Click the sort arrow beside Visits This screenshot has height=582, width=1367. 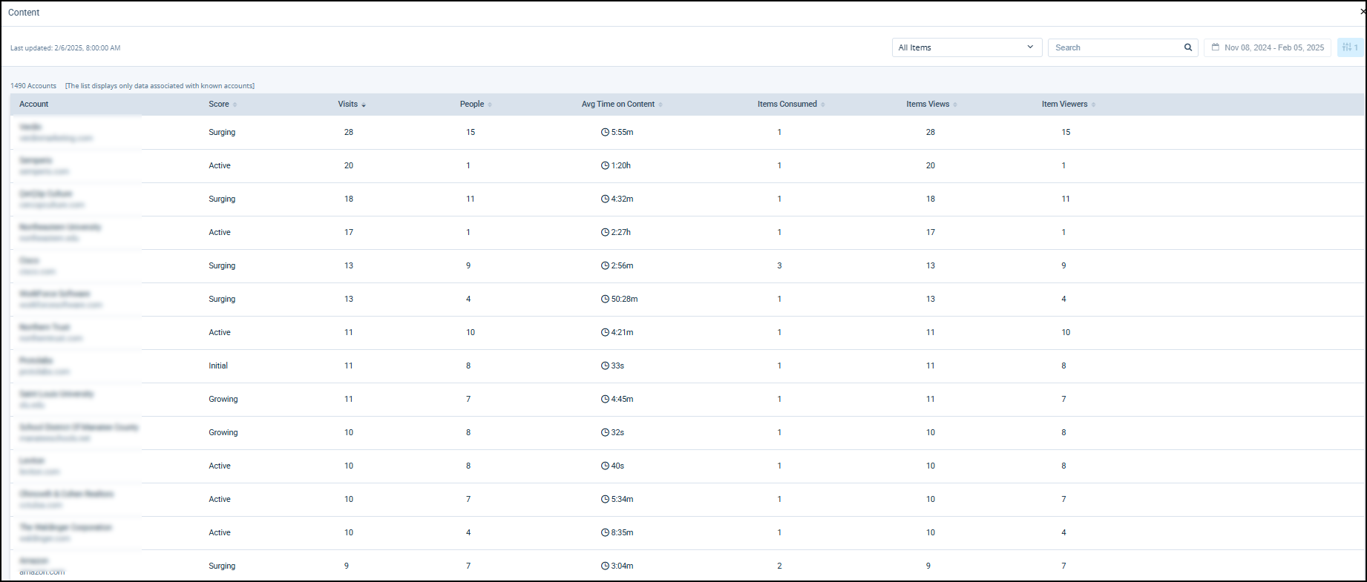[364, 105]
